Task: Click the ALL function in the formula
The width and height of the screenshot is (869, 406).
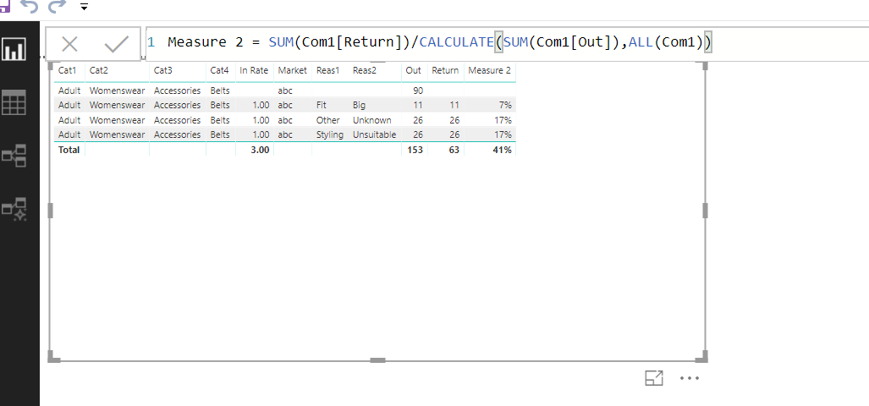Action: coord(641,42)
